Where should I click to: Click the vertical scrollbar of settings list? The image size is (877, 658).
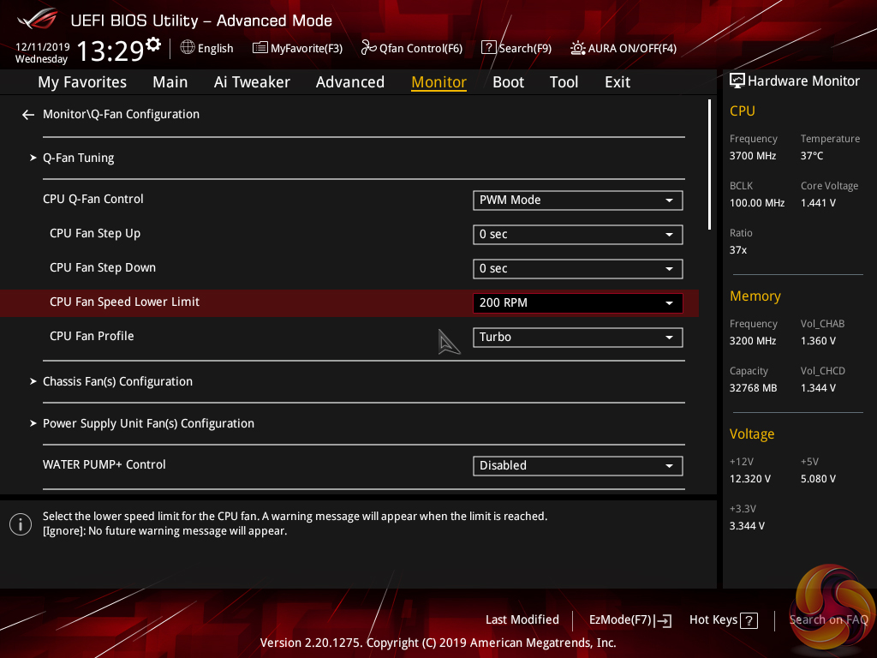pyautogui.click(x=709, y=164)
